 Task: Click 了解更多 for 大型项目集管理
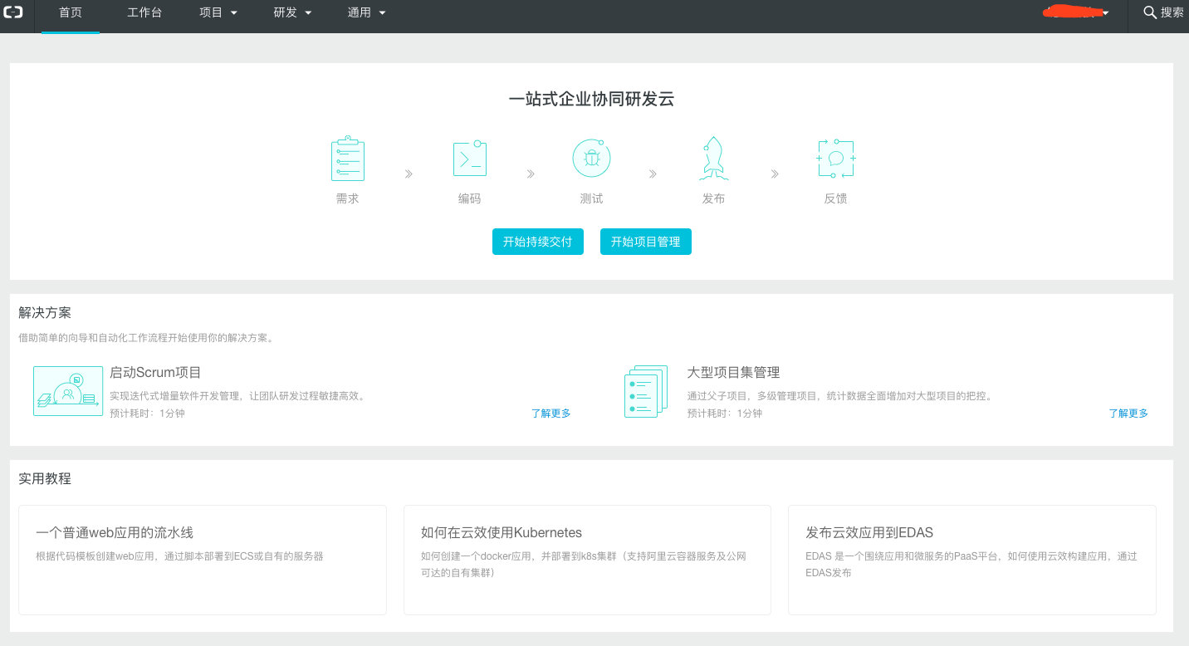[1128, 413]
